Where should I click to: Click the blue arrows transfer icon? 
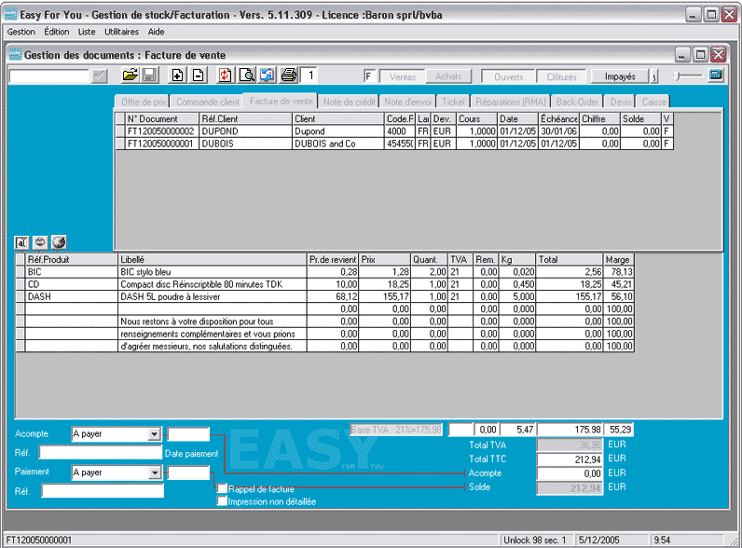tap(267, 75)
